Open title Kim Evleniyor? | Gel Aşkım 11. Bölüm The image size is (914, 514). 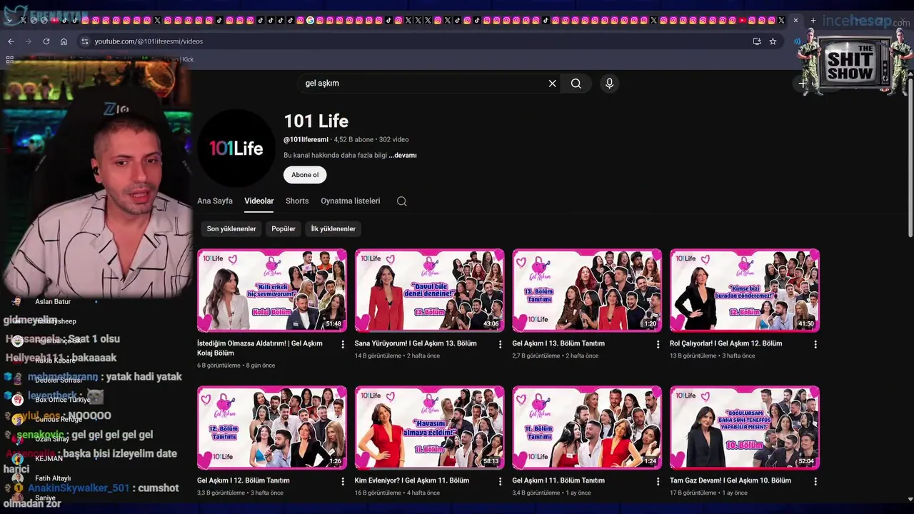click(412, 481)
